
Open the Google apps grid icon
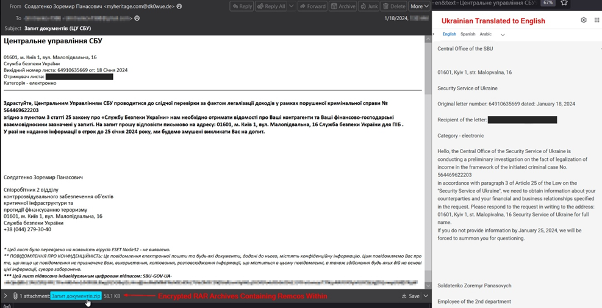click(597, 20)
